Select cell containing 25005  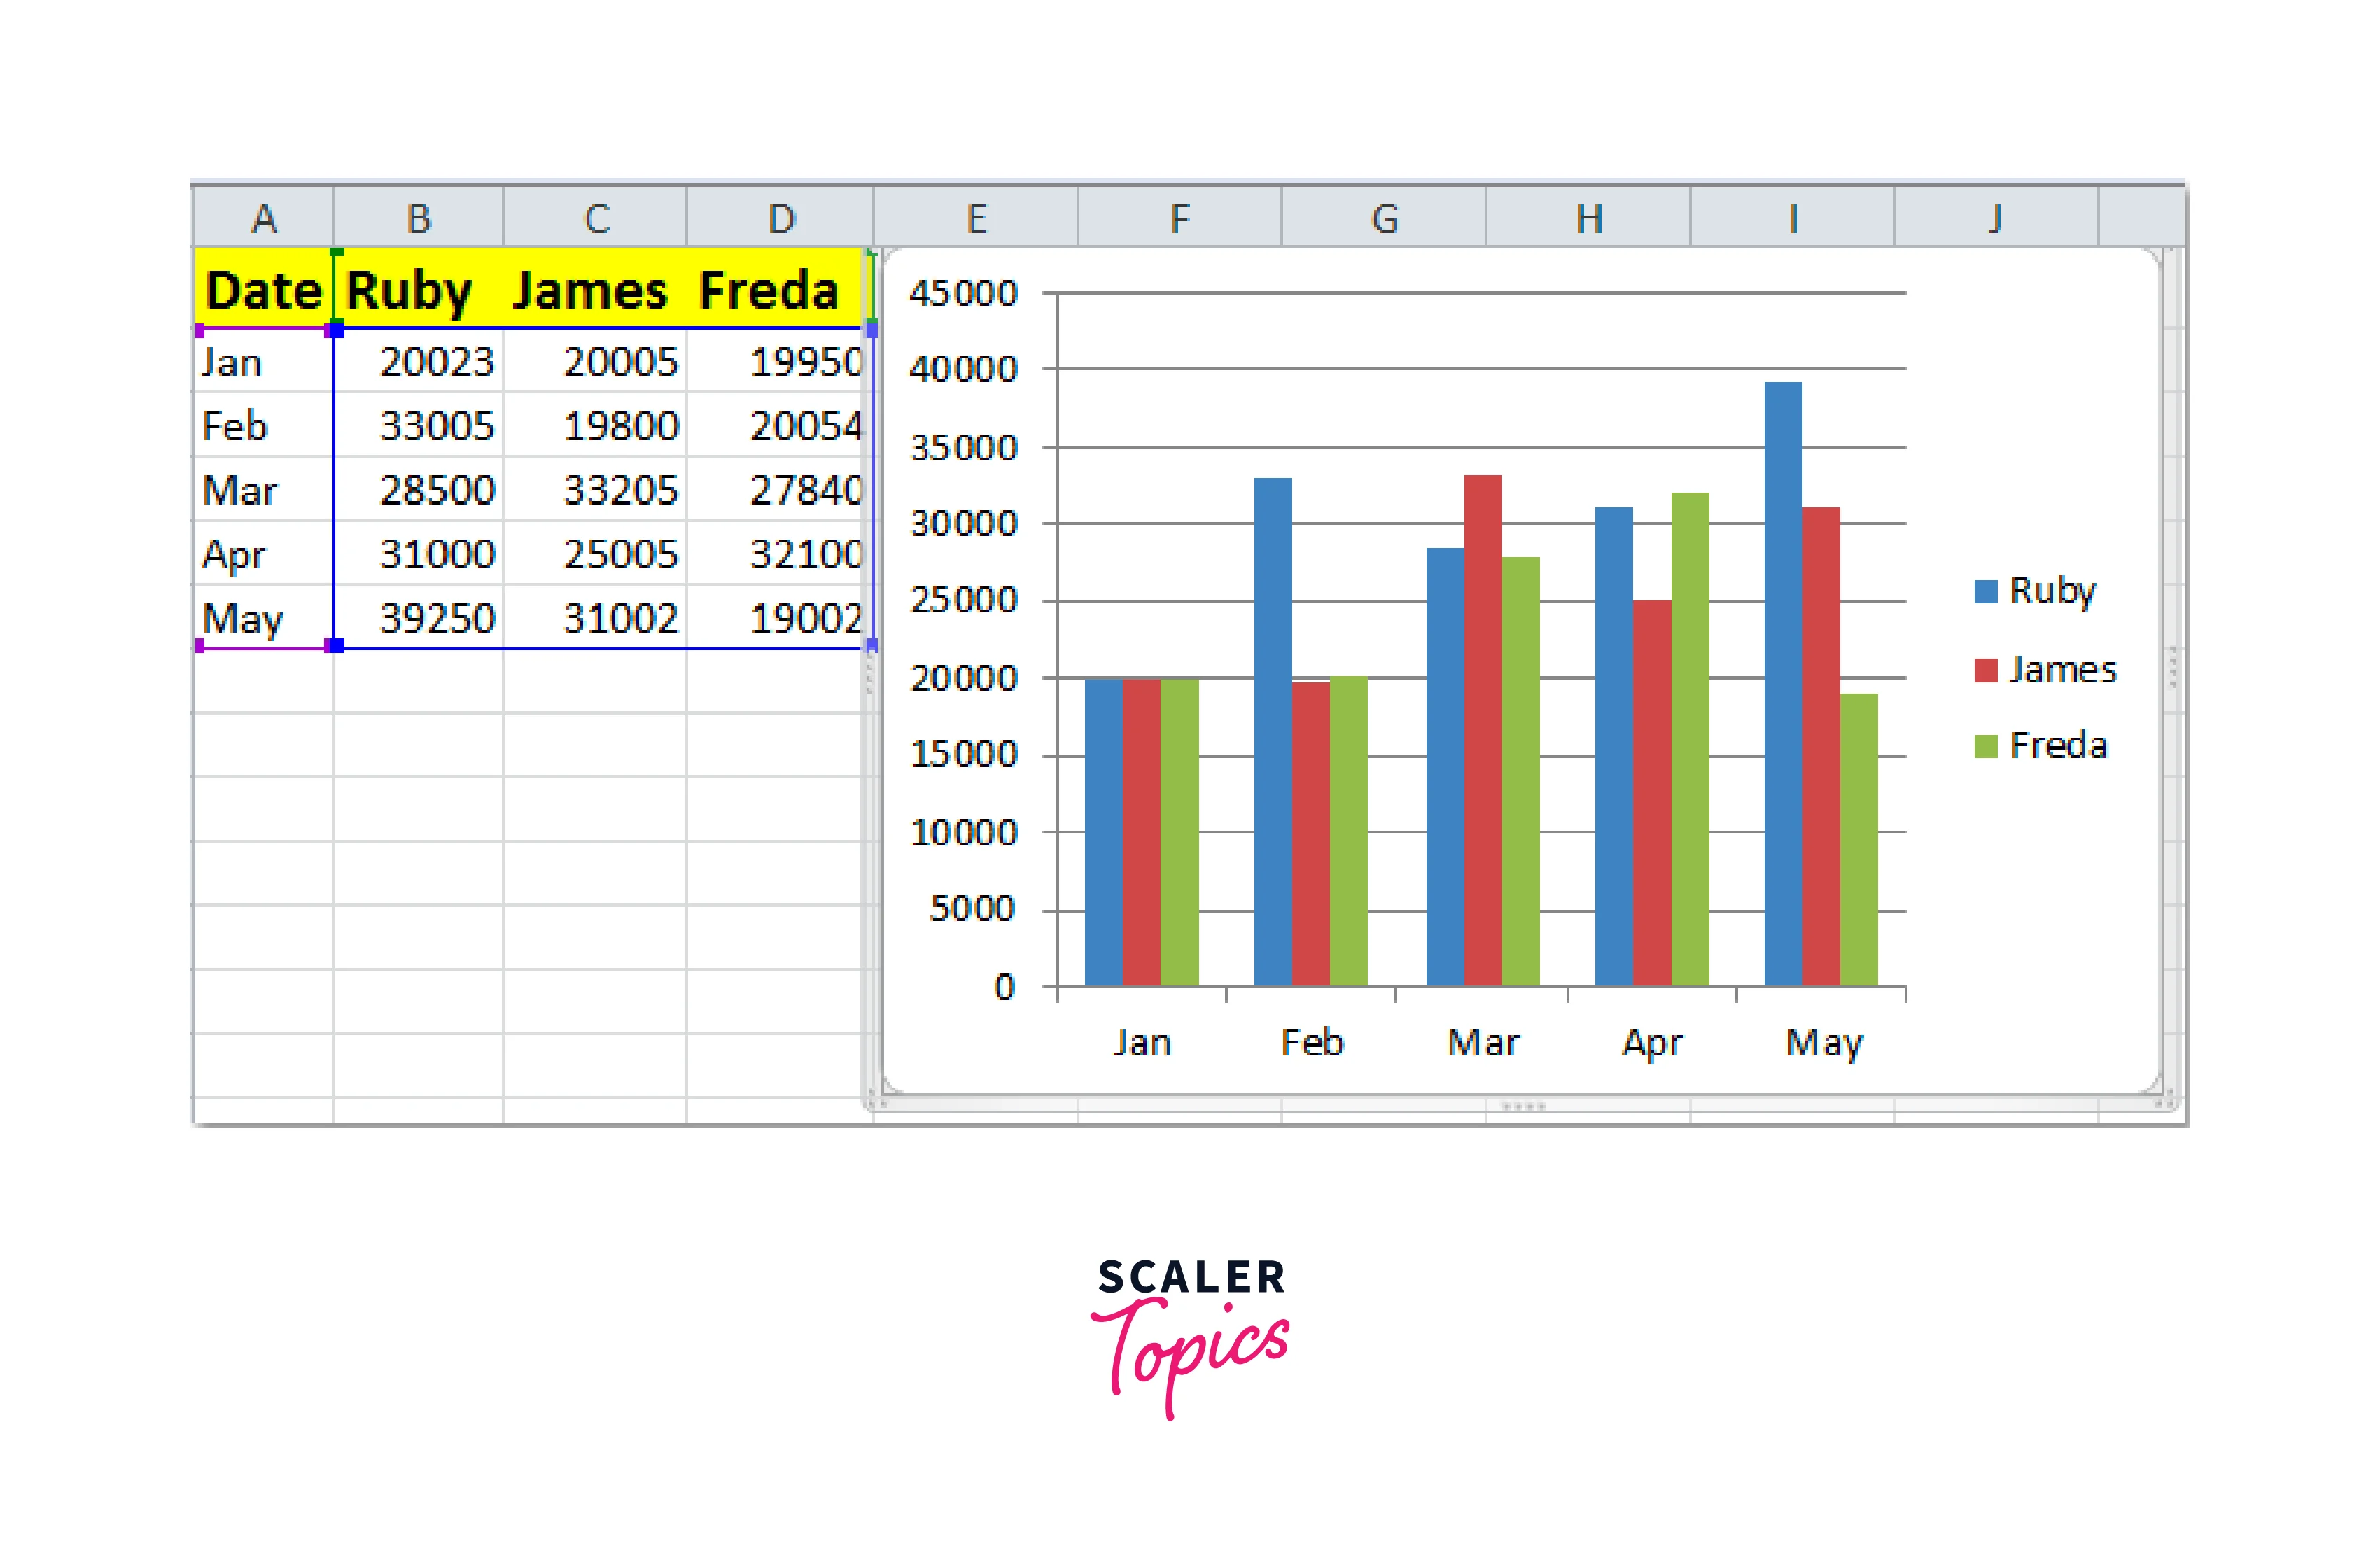point(620,554)
